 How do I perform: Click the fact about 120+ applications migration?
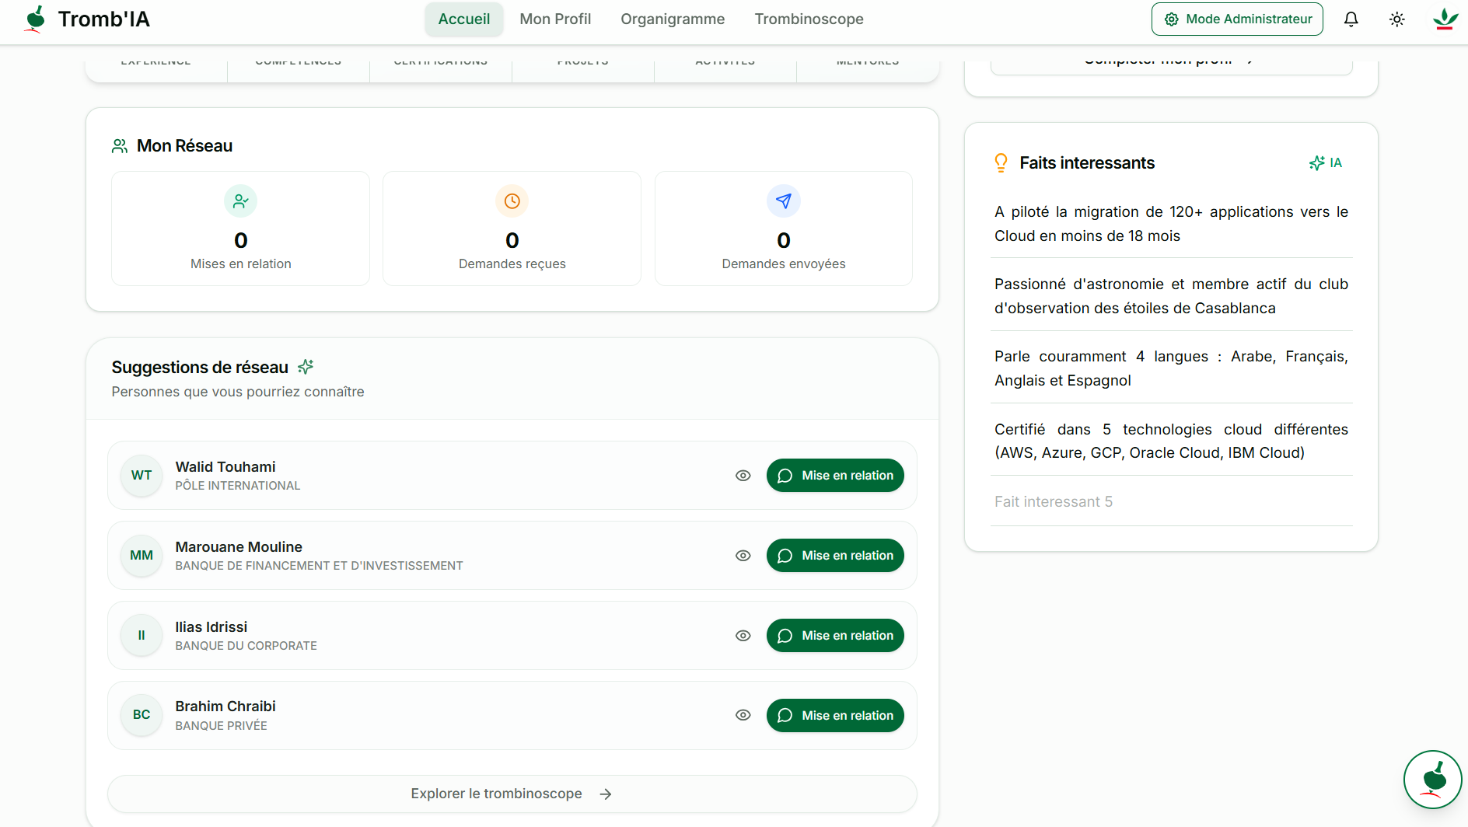(x=1171, y=224)
